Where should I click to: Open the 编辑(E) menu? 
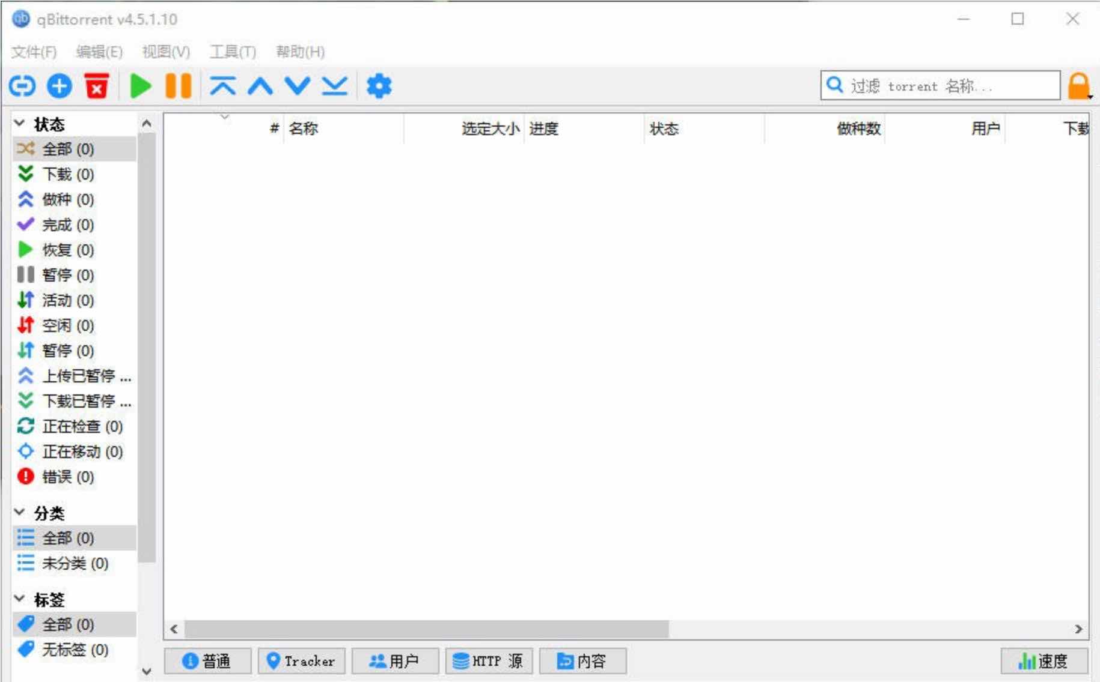(99, 52)
